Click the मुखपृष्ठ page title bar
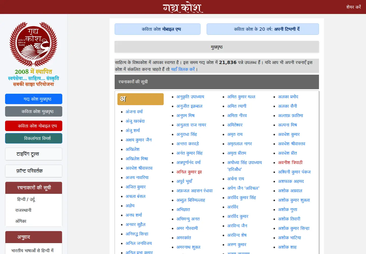The width and height of the screenshot is (366, 254). (217, 47)
